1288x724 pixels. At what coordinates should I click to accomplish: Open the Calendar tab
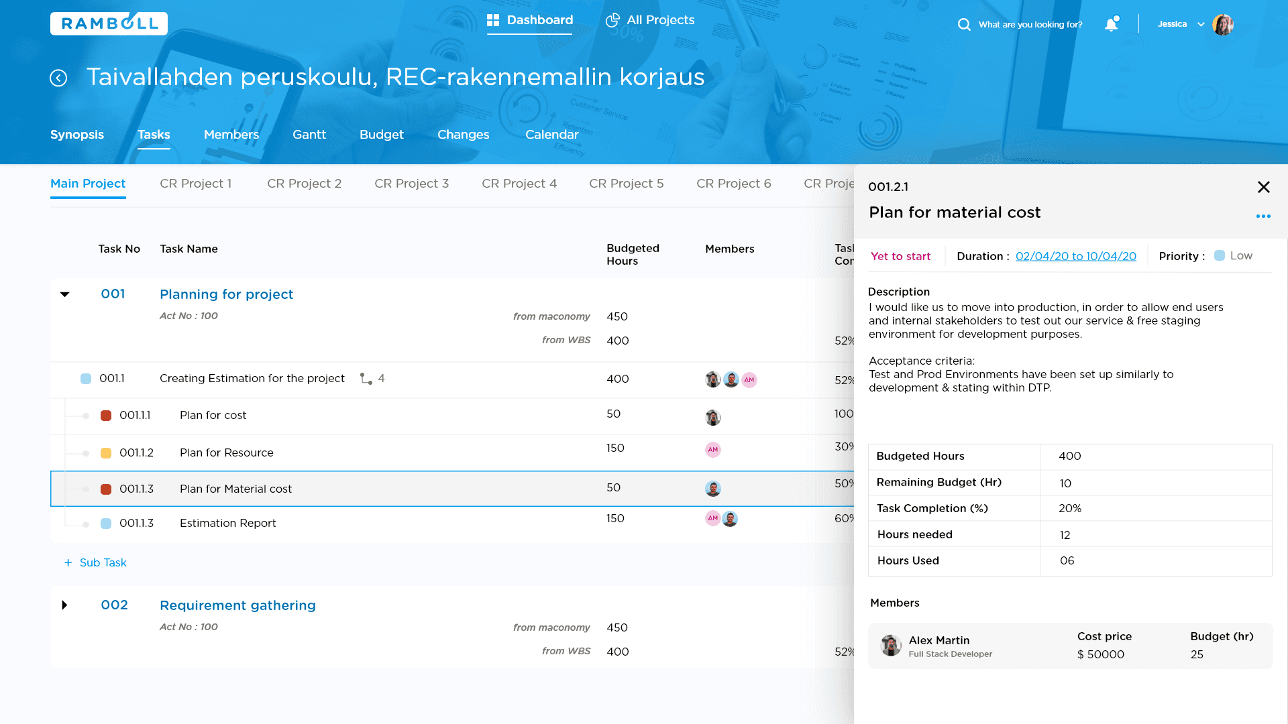tap(552, 135)
